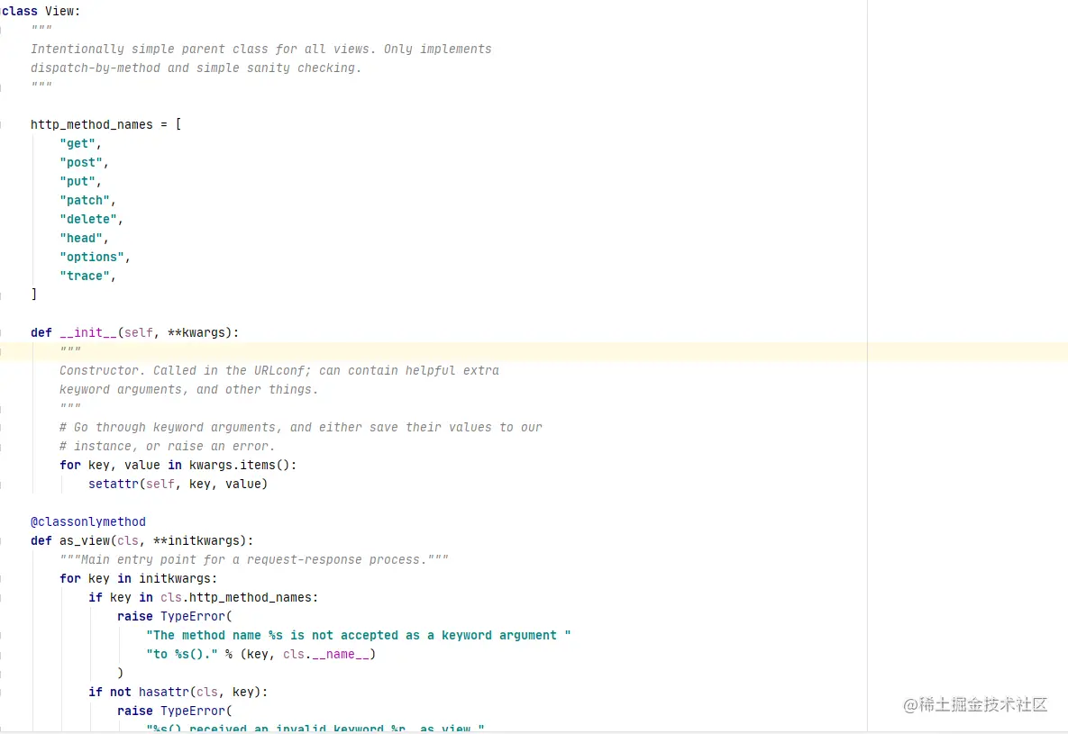The width and height of the screenshot is (1068, 734).
Task: Click the 'Main entry point for a request-response' docstring
Action: 253,559
